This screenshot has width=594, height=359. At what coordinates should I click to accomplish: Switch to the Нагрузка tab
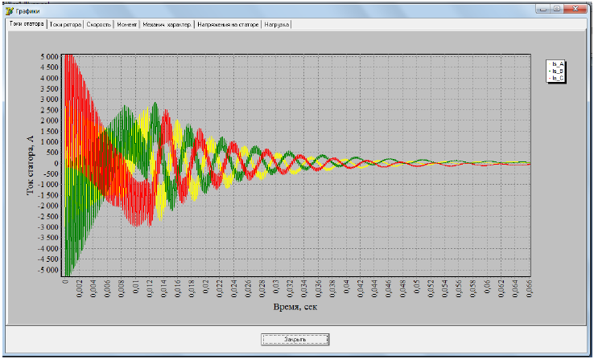(x=277, y=25)
